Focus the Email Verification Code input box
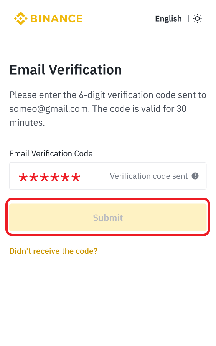Image resolution: width=216 pixels, height=346 pixels. 108,176
